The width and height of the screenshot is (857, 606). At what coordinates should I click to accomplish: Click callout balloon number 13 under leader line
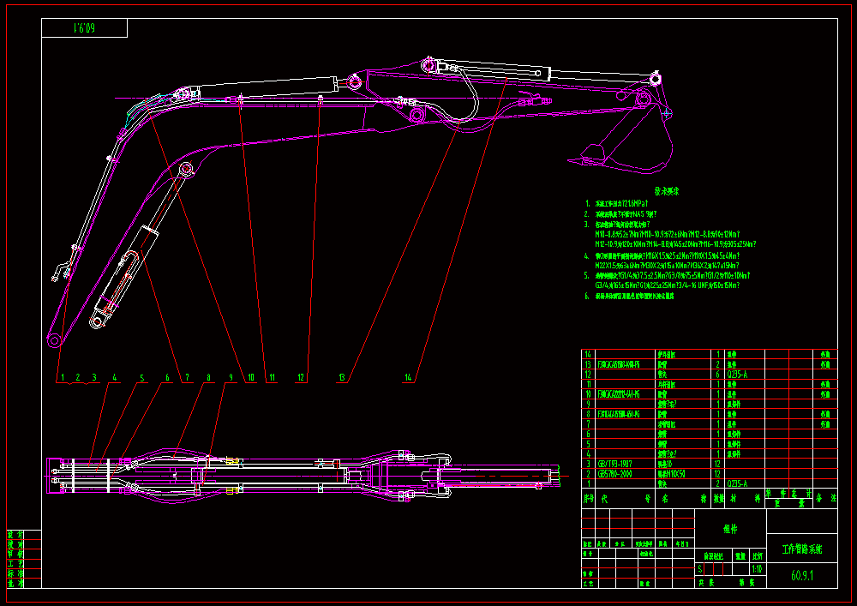[x=342, y=377]
